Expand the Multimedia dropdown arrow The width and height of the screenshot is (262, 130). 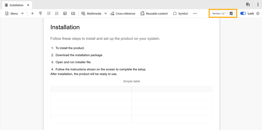[x=105, y=14]
